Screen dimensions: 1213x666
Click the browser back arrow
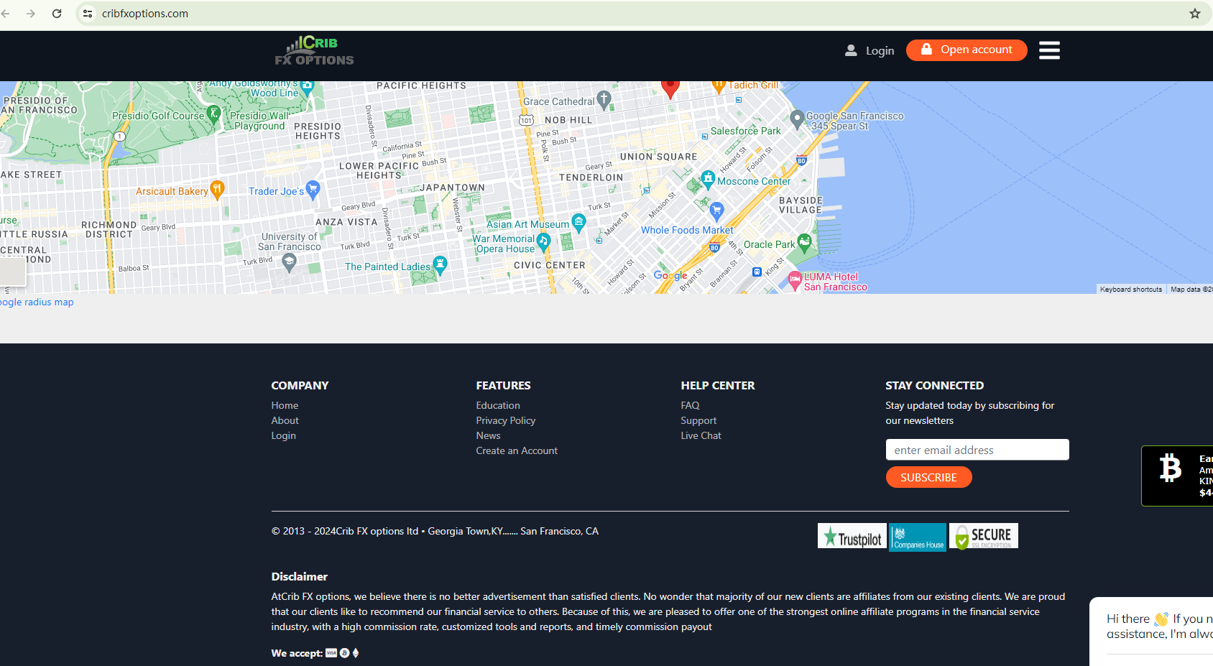tap(6, 14)
